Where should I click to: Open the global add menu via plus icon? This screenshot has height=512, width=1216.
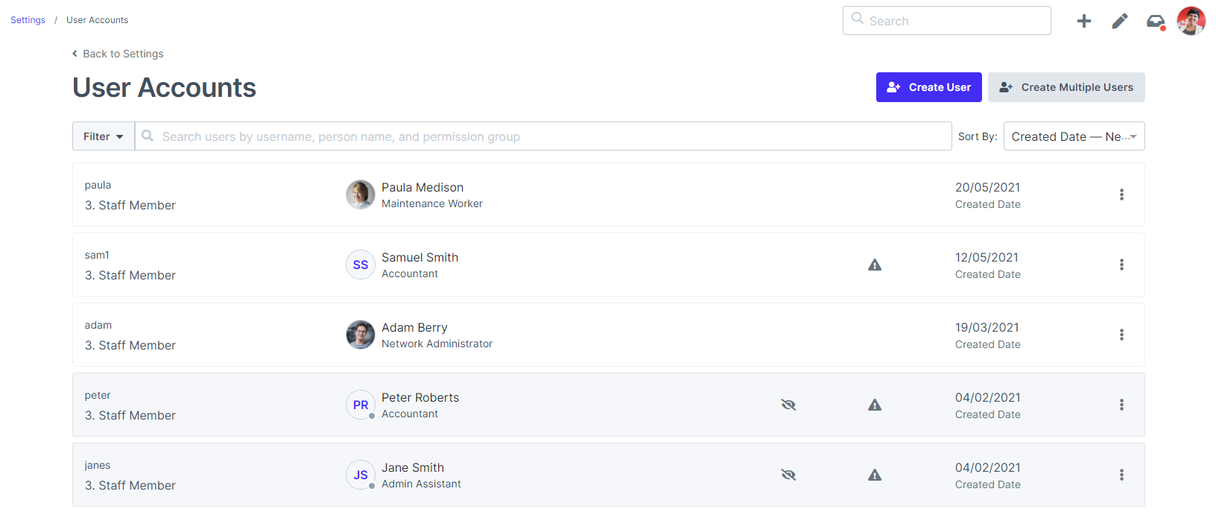pos(1084,21)
